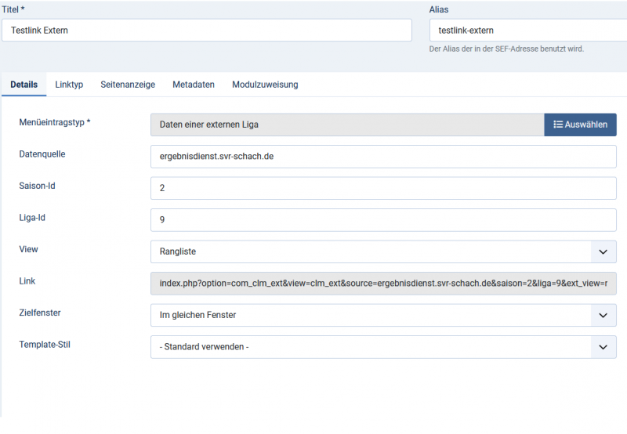Click into the Titel field containing Testlink Extern
This screenshot has height=434, width=627.
coord(206,31)
